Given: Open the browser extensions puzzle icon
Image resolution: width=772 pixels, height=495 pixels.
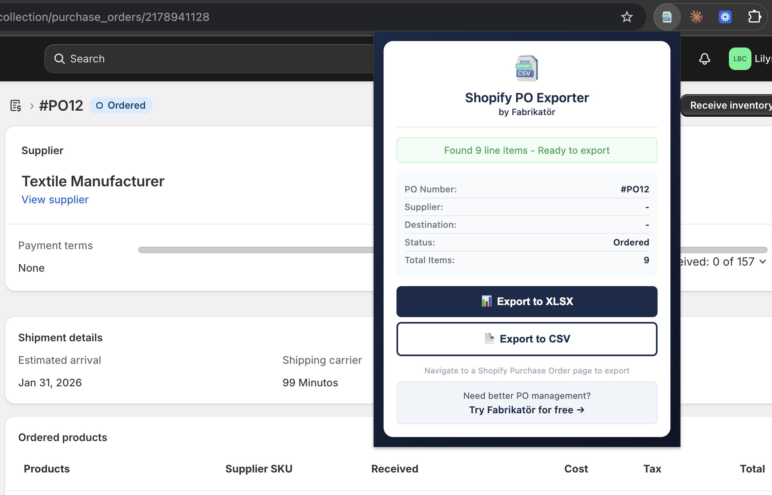Looking at the screenshot, I should coord(754,17).
